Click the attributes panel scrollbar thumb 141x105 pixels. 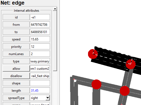coord(55,41)
